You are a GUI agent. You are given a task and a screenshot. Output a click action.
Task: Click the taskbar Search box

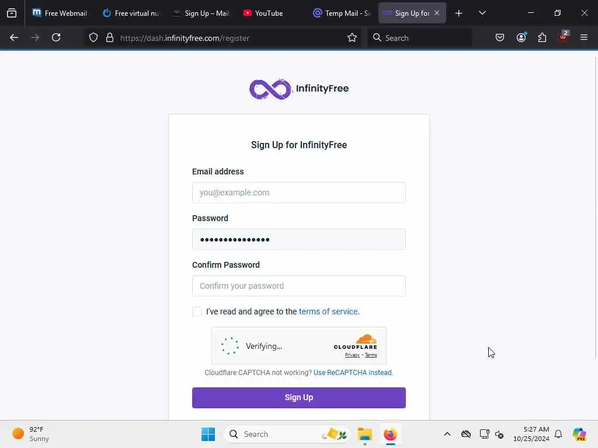point(287,434)
